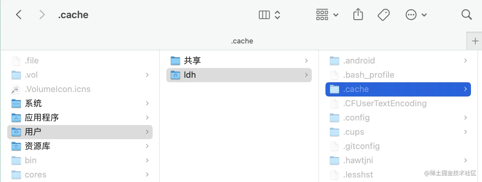Select the ldh home folder

coord(190,75)
